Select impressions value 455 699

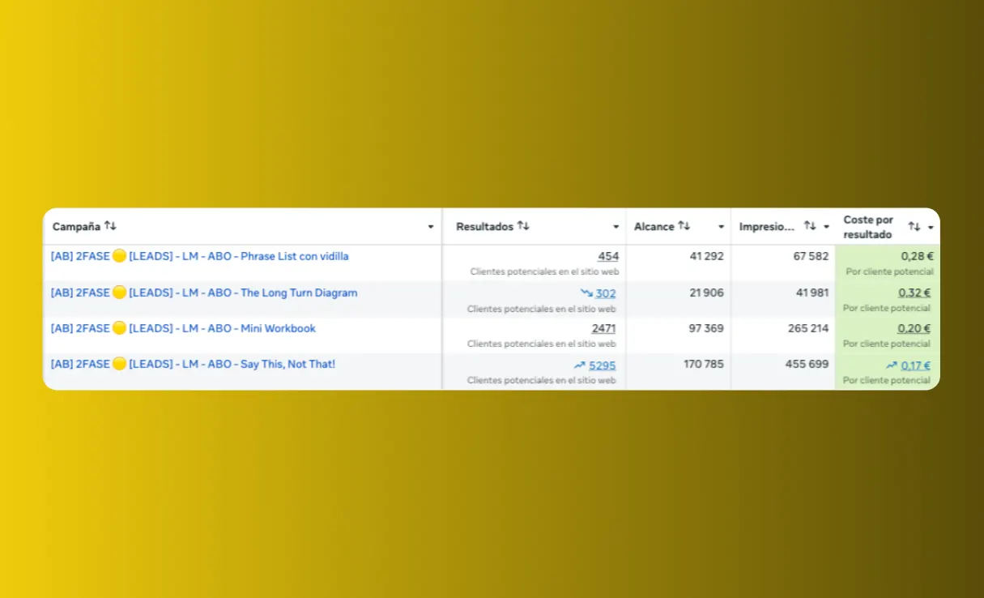point(807,364)
